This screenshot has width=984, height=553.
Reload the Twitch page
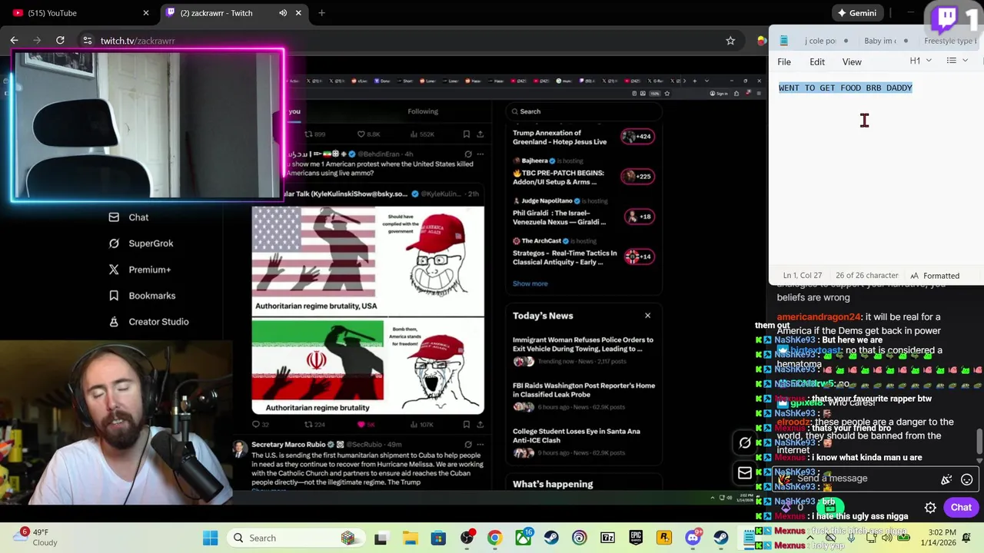[60, 40]
